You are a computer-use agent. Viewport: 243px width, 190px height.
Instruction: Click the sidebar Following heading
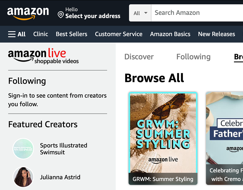(x=27, y=81)
